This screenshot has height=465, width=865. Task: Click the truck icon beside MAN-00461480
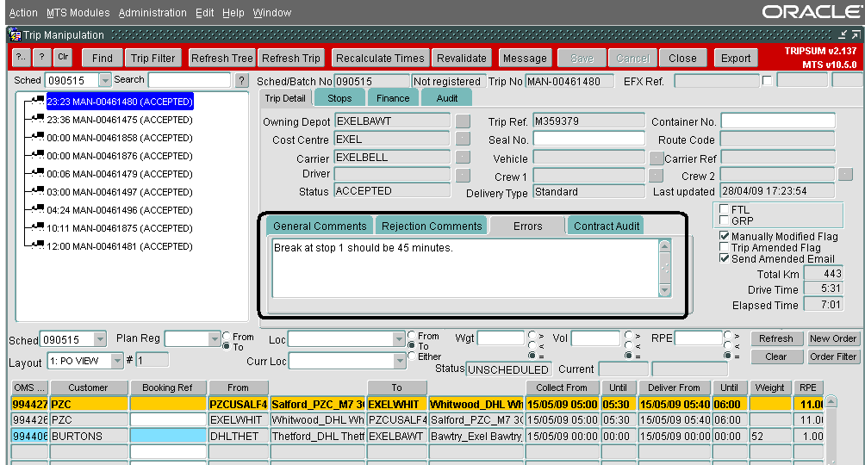[38, 101]
